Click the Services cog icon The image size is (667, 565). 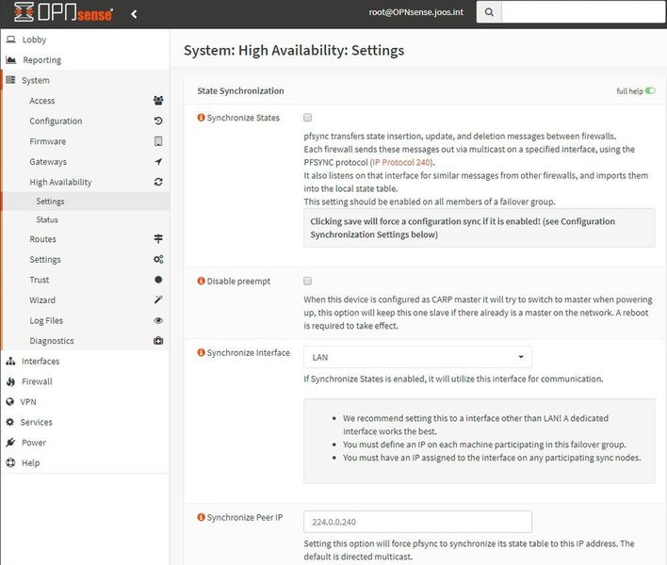click(10, 422)
